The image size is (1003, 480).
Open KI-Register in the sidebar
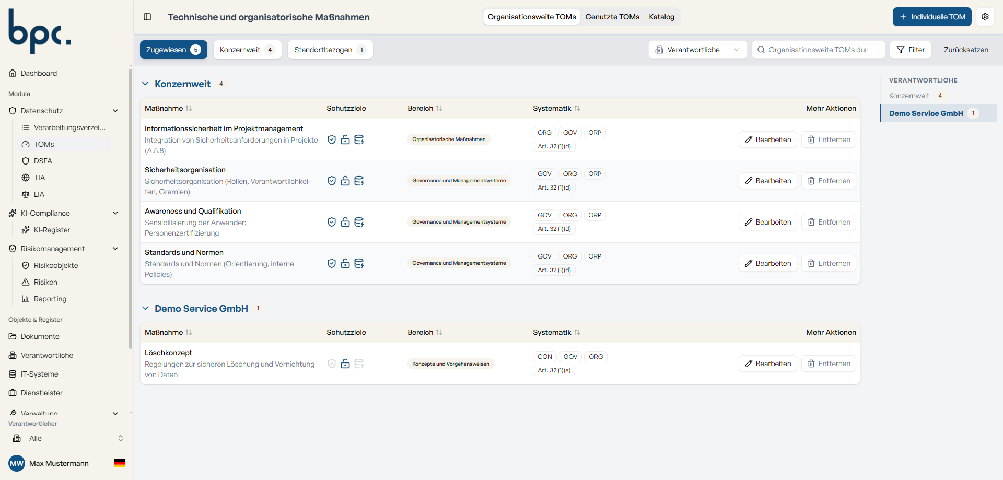coord(52,230)
